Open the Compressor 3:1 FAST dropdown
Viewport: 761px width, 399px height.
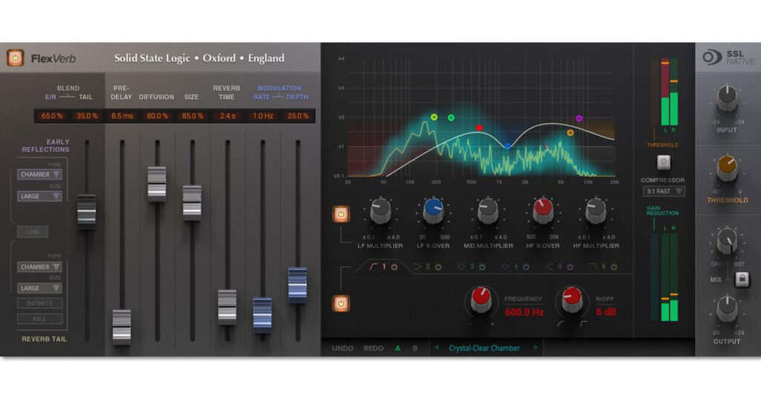pyautogui.click(x=664, y=191)
